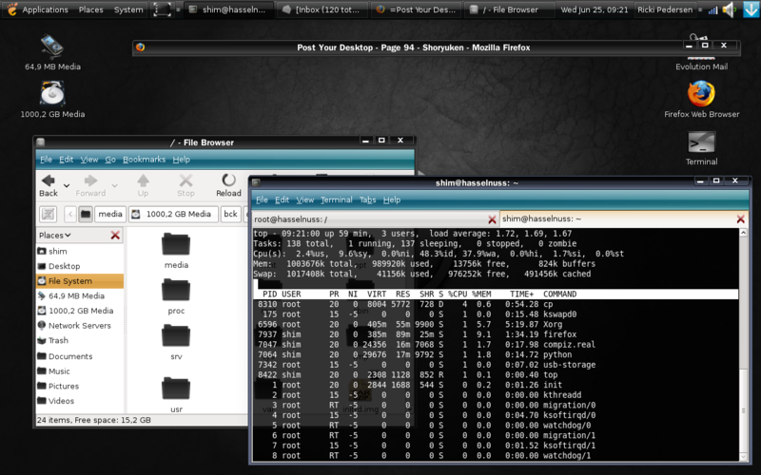Open the Back history dropdown arrow

click(x=67, y=185)
